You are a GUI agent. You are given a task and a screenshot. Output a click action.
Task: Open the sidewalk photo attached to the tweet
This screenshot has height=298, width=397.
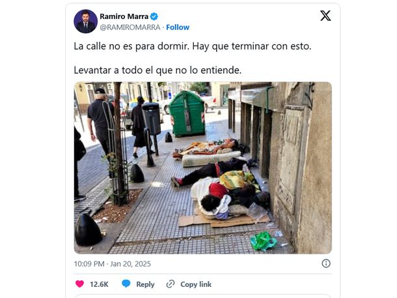(x=203, y=168)
